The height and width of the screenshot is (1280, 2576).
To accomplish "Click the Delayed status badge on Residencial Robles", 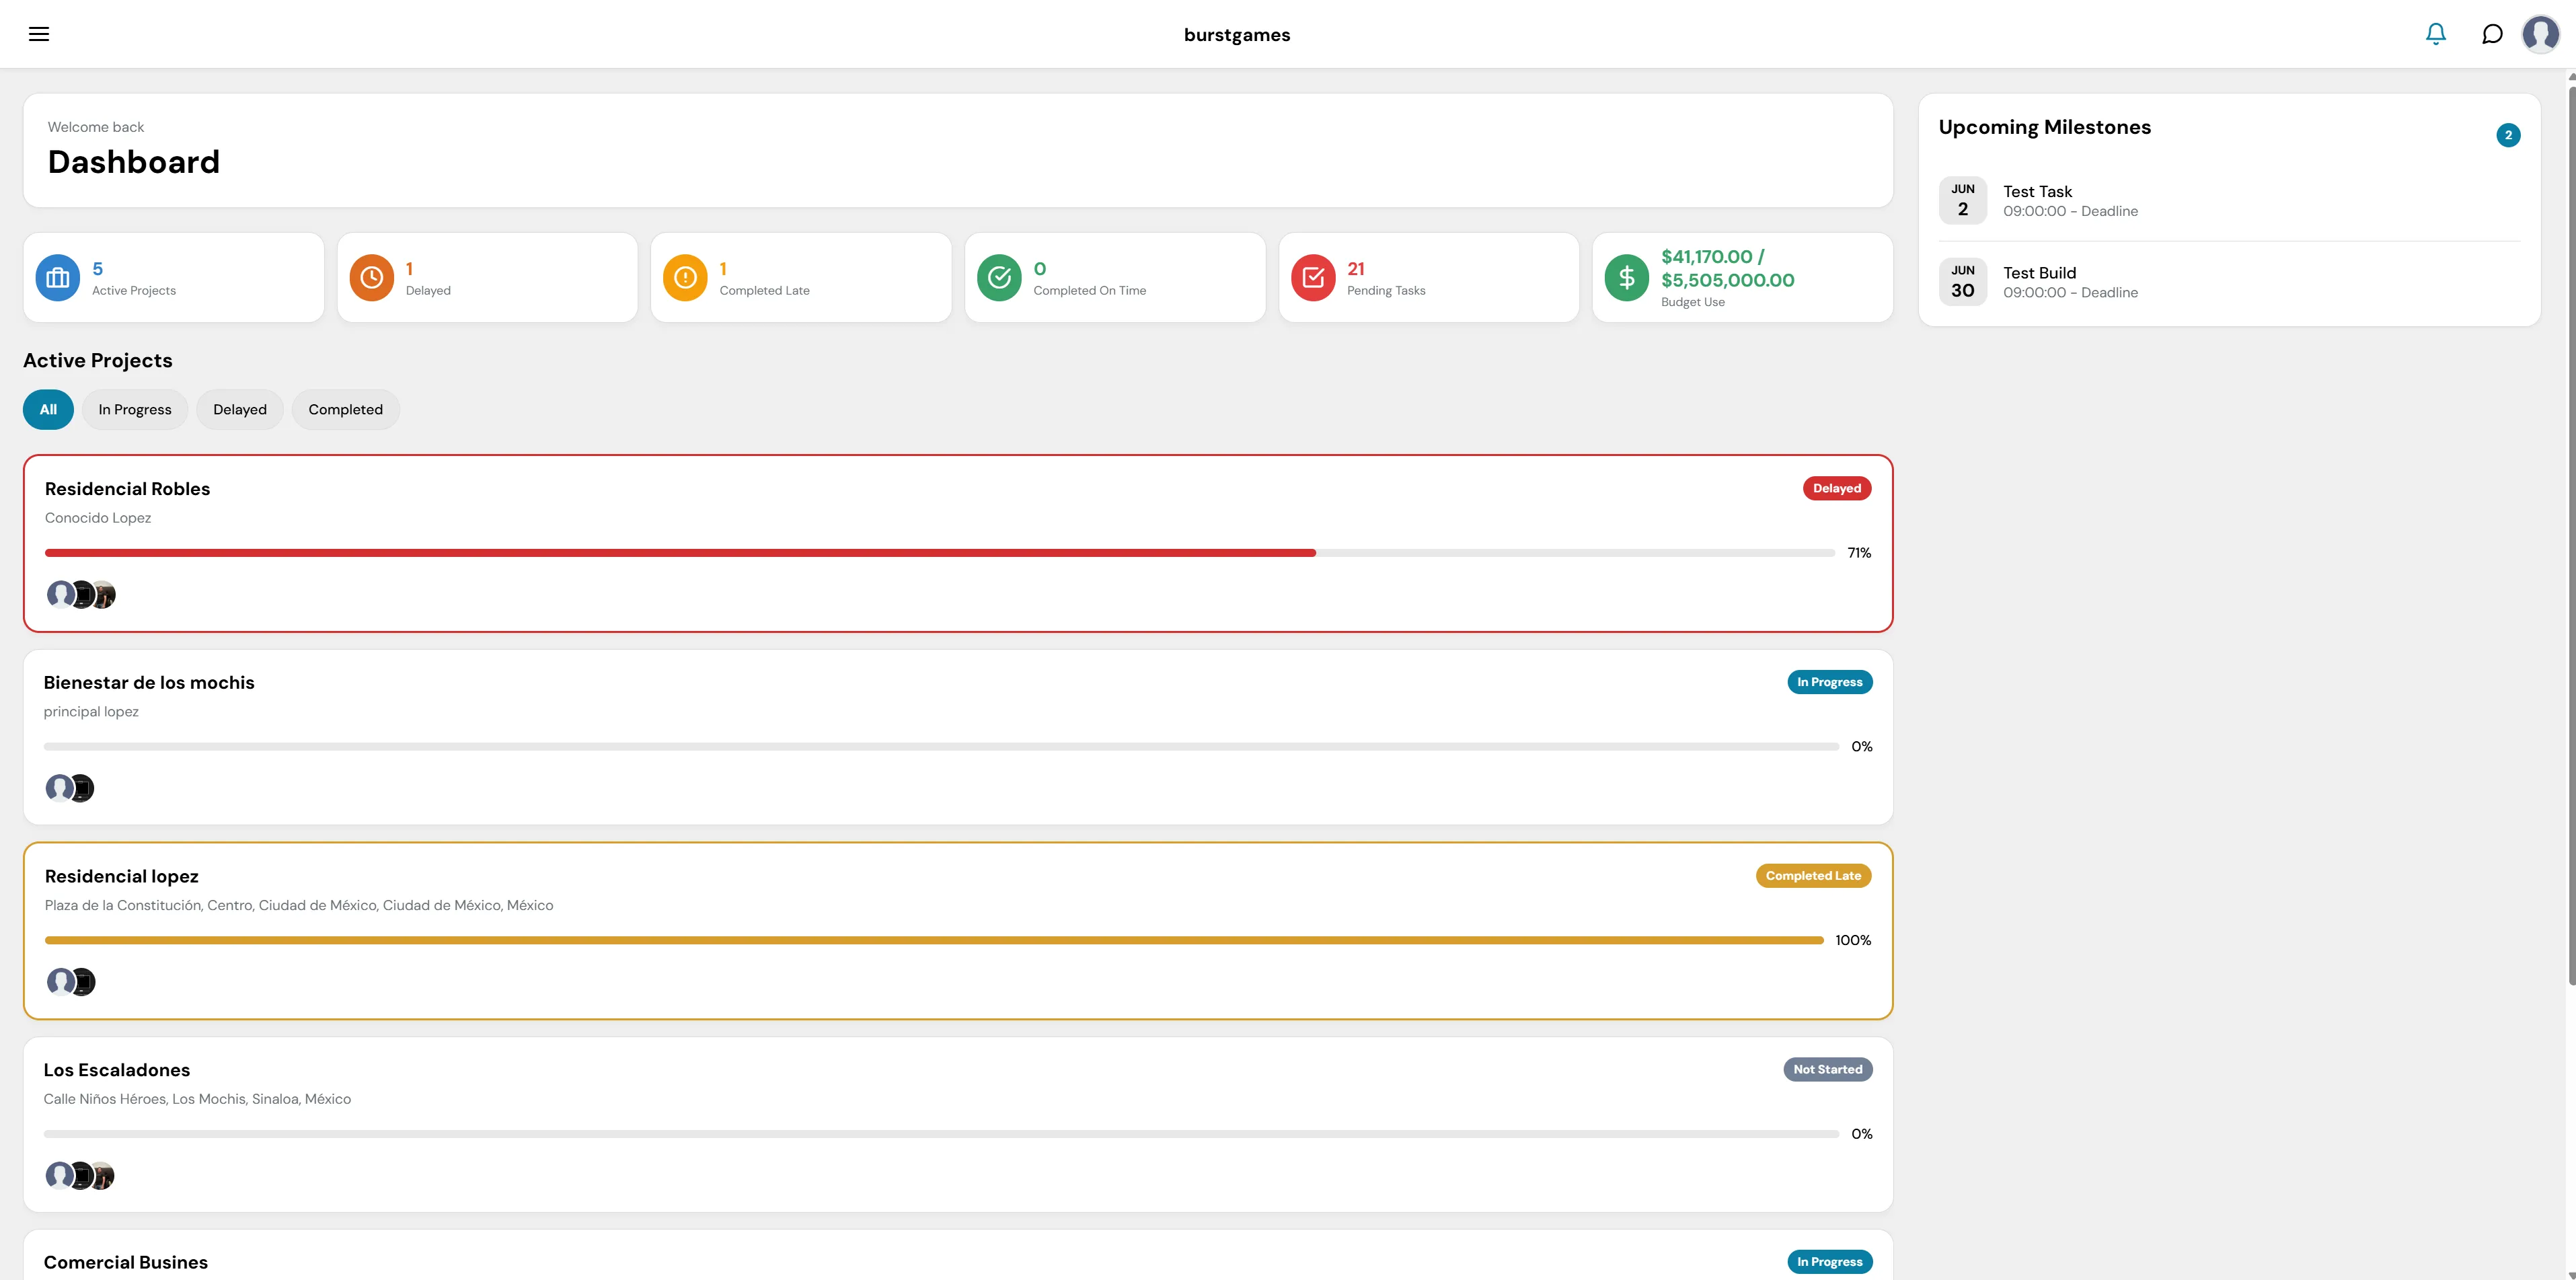I will [1837, 489].
